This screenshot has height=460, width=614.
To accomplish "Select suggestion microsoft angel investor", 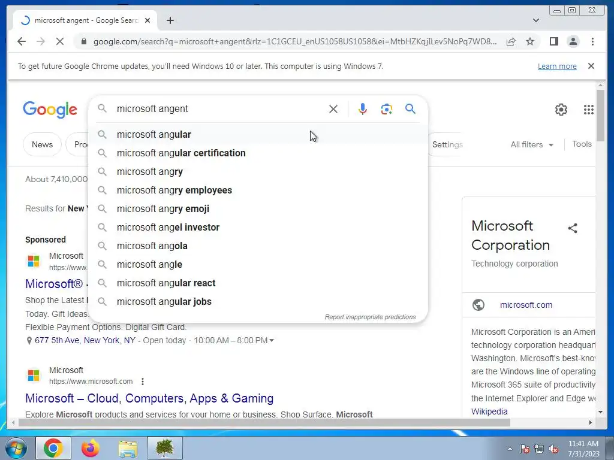I will [x=258, y=227].
